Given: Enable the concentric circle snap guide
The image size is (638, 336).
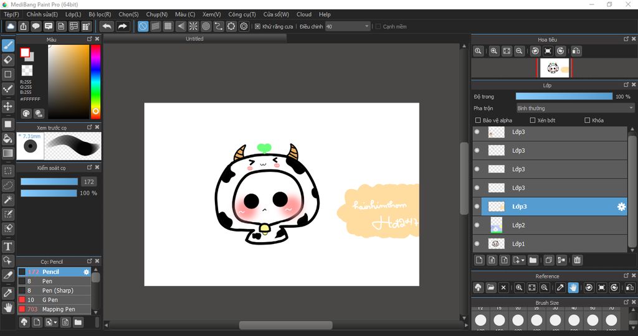Looking at the screenshot, I should pos(206,26).
